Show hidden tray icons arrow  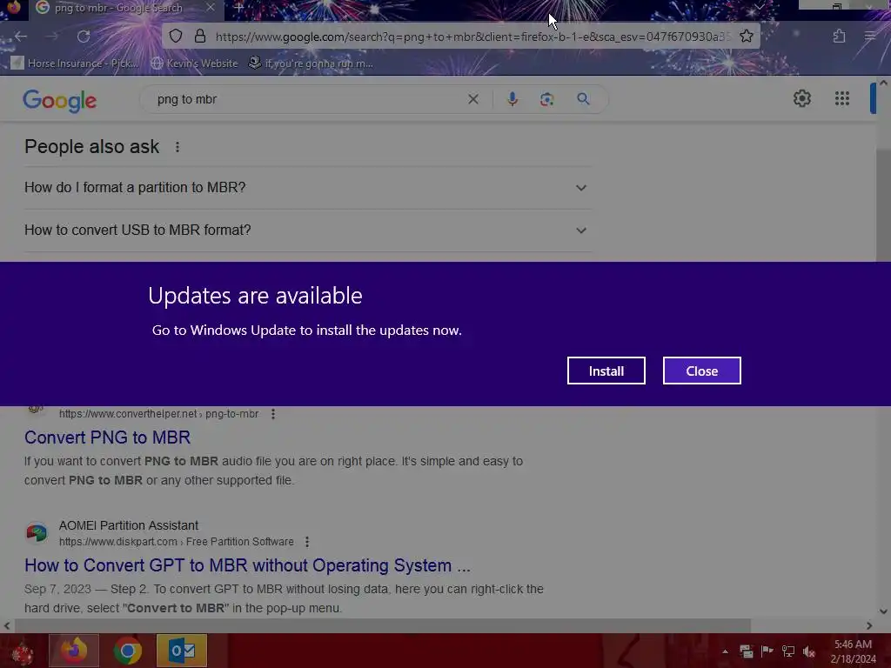pos(725,651)
